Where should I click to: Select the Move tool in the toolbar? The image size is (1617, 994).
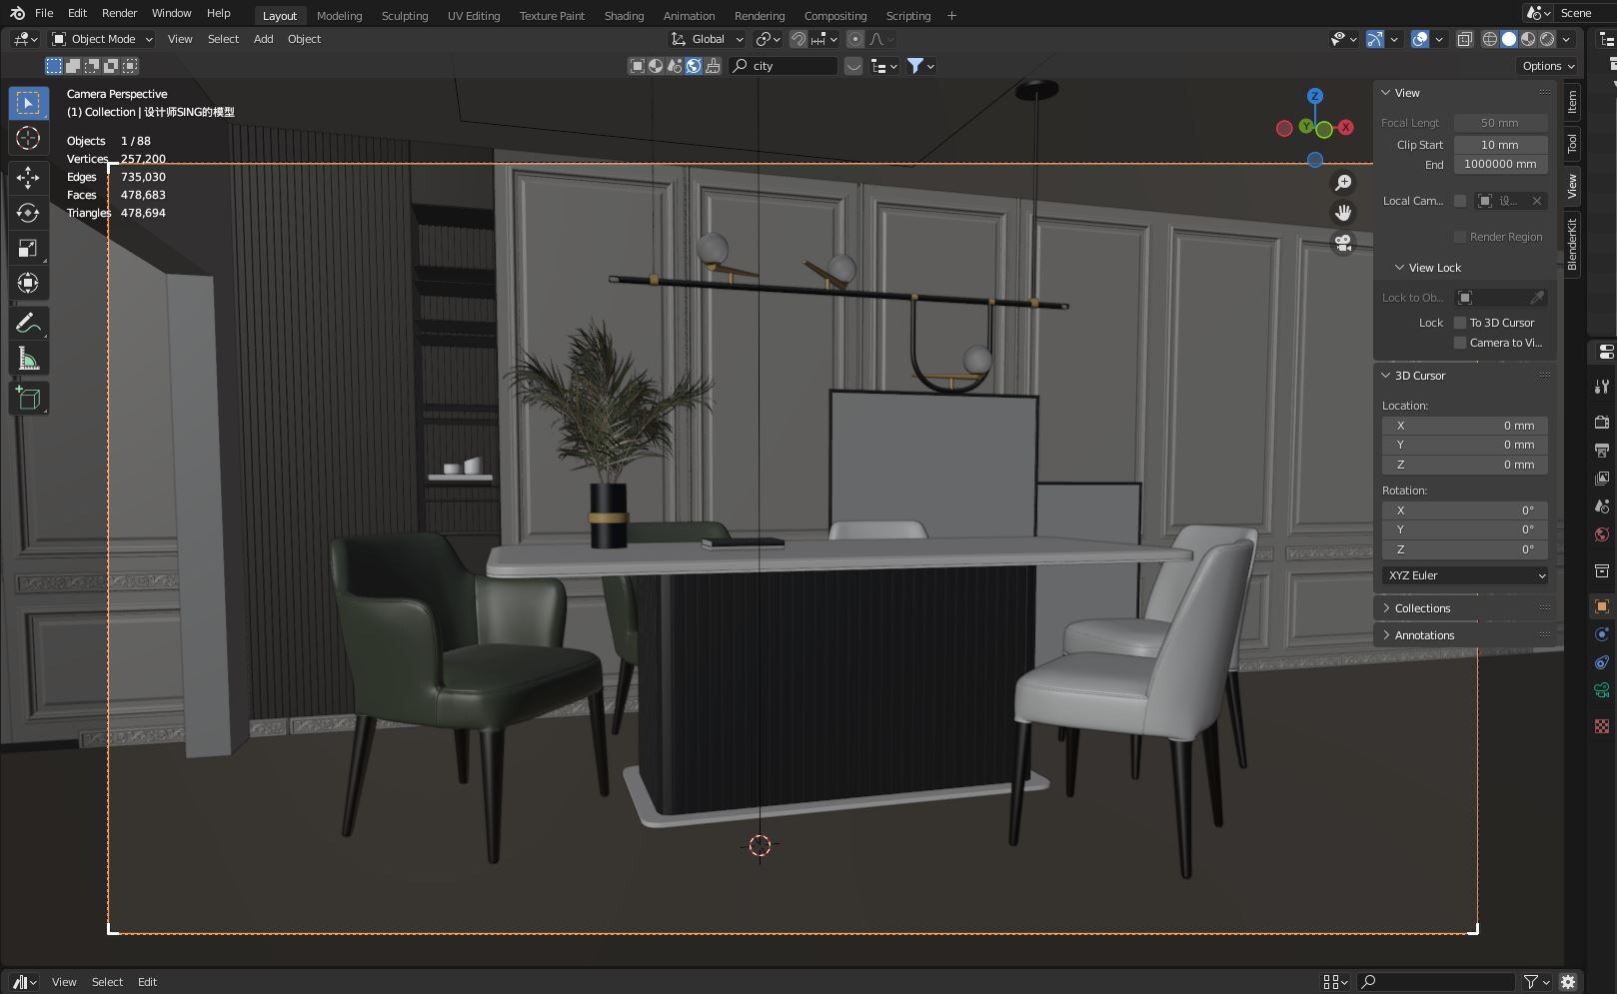28,177
